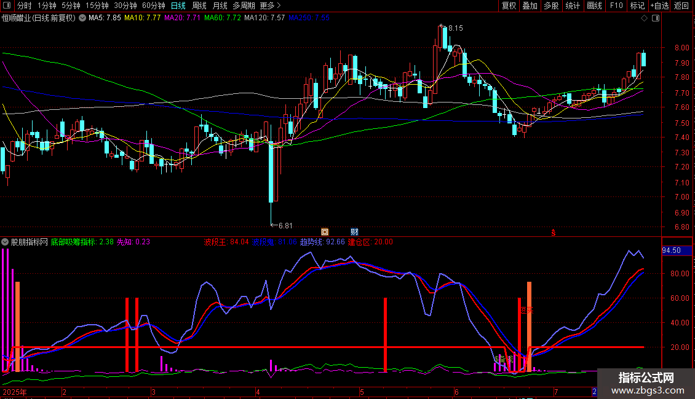Click the diamond icon in chart corner

click(x=645, y=18)
